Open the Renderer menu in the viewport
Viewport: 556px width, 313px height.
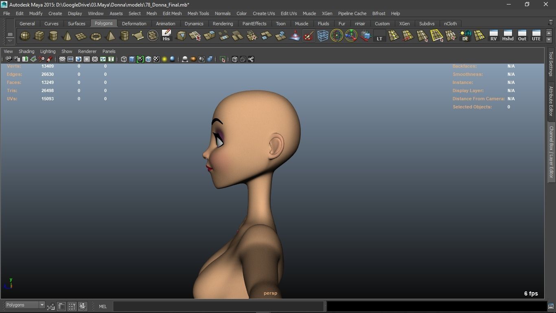87,51
